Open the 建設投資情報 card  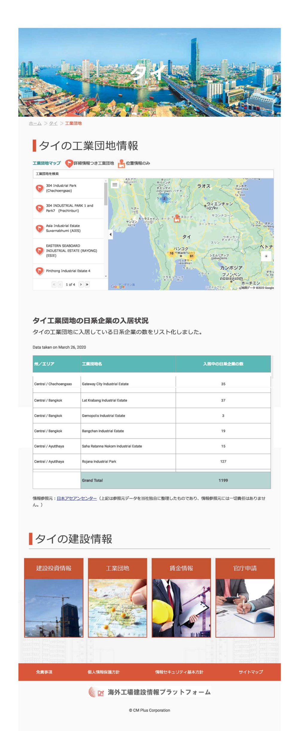click(54, 598)
